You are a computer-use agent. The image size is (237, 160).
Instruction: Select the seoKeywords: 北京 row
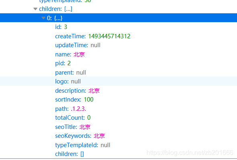[118, 136]
